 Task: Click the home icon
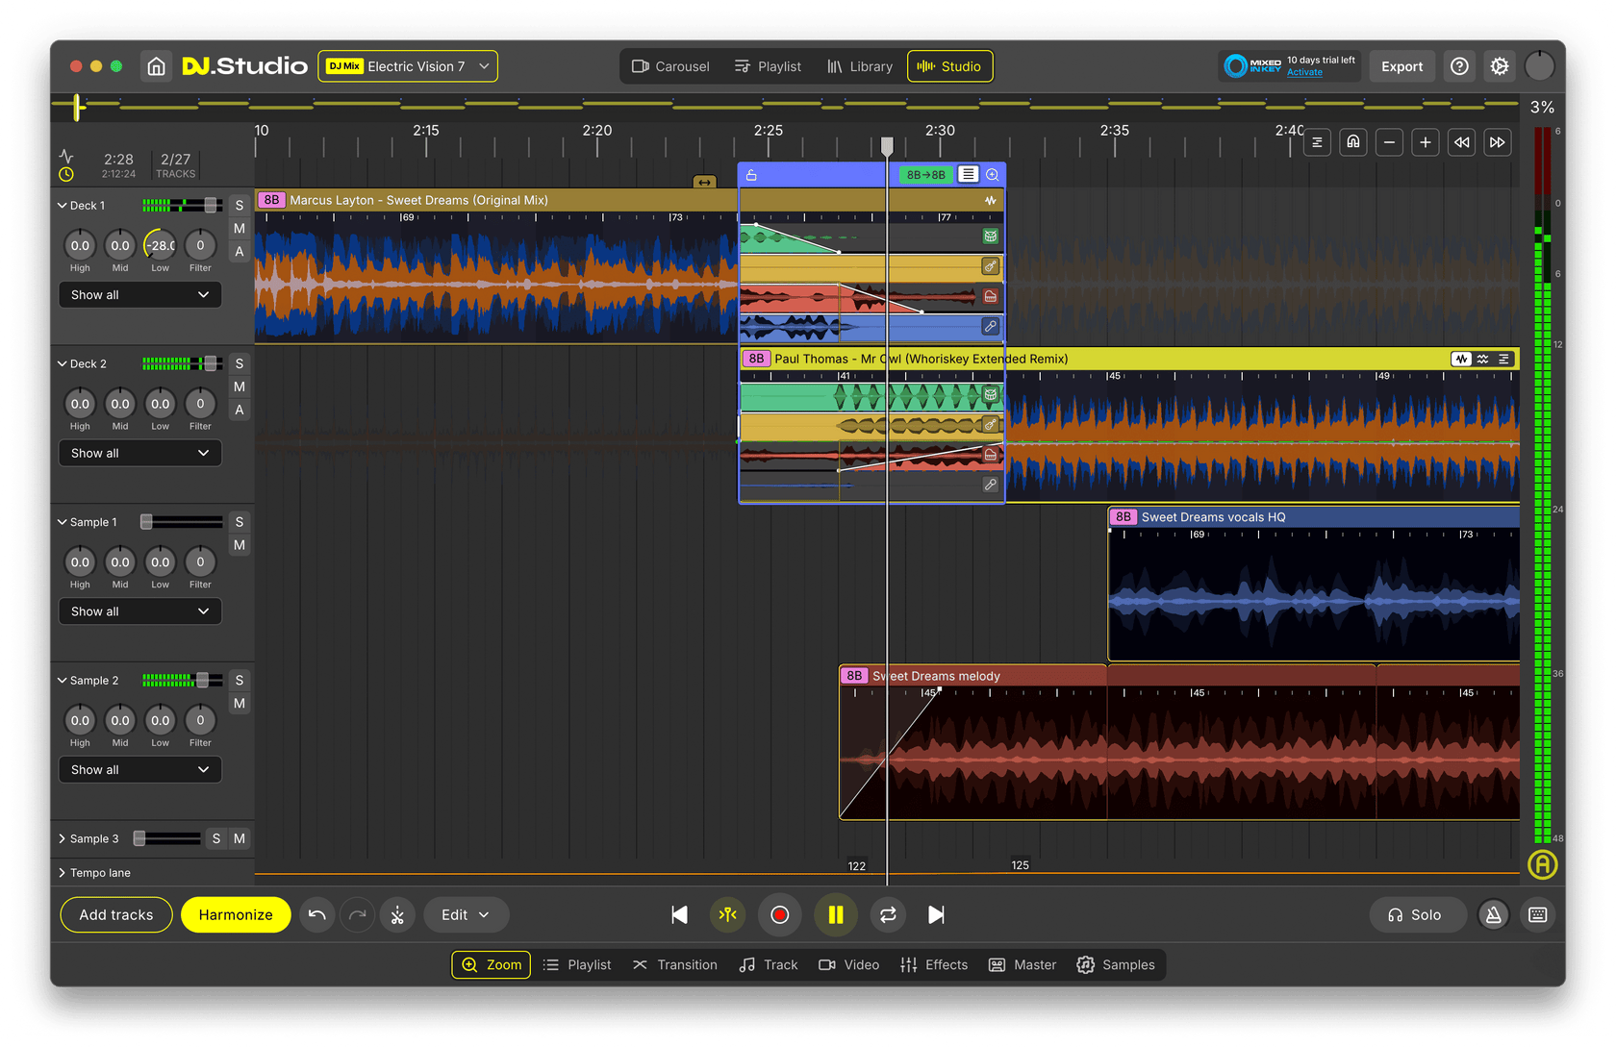156,66
